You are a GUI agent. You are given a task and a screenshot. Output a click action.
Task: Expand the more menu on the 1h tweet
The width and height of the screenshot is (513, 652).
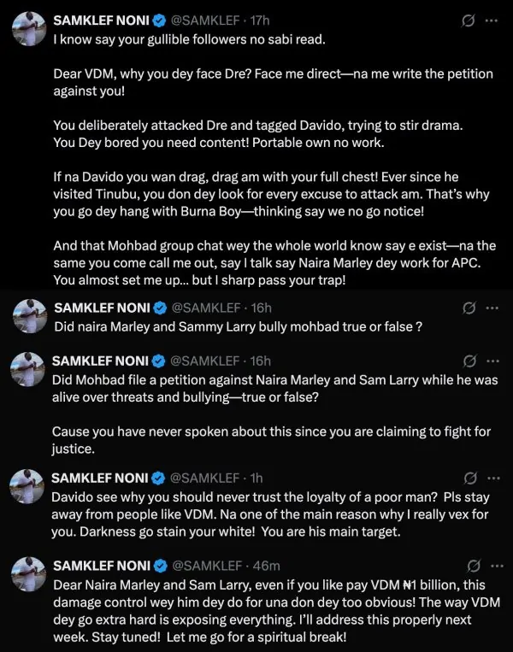(x=492, y=477)
